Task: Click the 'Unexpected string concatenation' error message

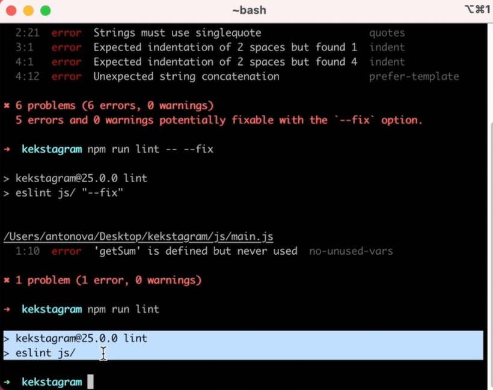Action: [x=186, y=76]
